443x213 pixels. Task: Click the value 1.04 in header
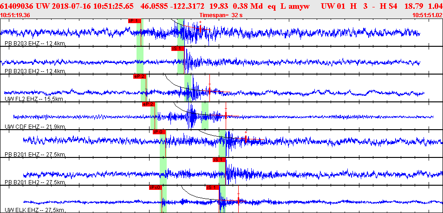pos(435,6)
